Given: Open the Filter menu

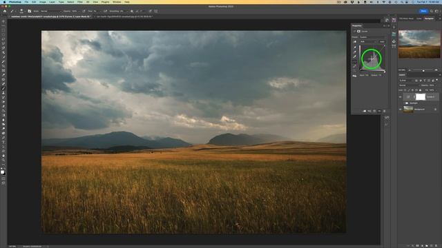Looking at the screenshot, I should click(x=80, y=2).
